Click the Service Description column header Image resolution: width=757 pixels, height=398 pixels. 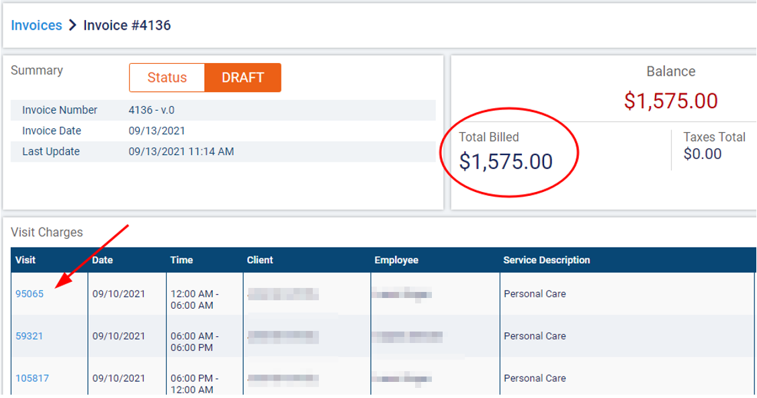[x=545, y=260]
